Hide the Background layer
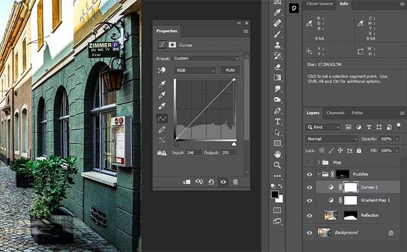Screen dimensions: 407x252 (309, 233)
